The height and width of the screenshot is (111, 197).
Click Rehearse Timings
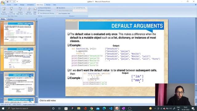pyautogui.click(x=44, y=10)
